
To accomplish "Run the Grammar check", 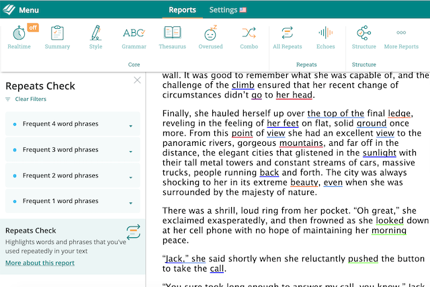I will [134, 38].
